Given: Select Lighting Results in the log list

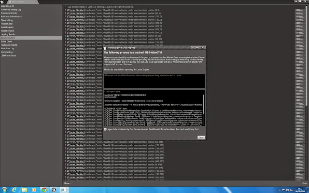Looking at the screenshot, I should pyautogui.click(x=8, y=34).
